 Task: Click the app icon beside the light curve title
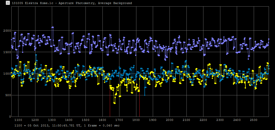point(8,3)
